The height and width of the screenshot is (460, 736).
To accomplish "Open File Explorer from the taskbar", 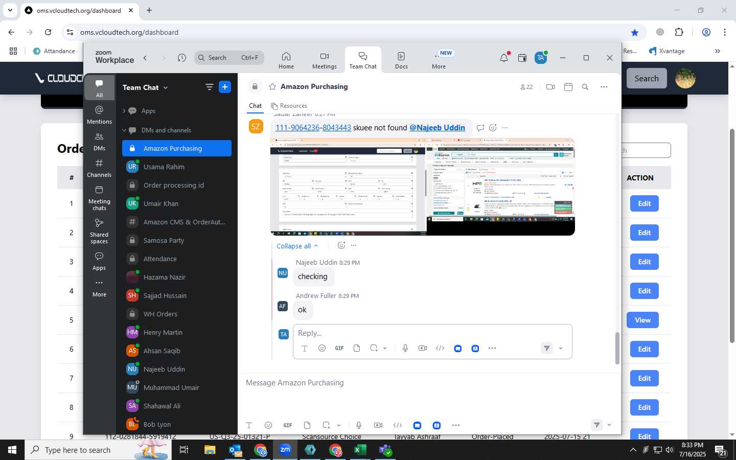I will point(210,450).
